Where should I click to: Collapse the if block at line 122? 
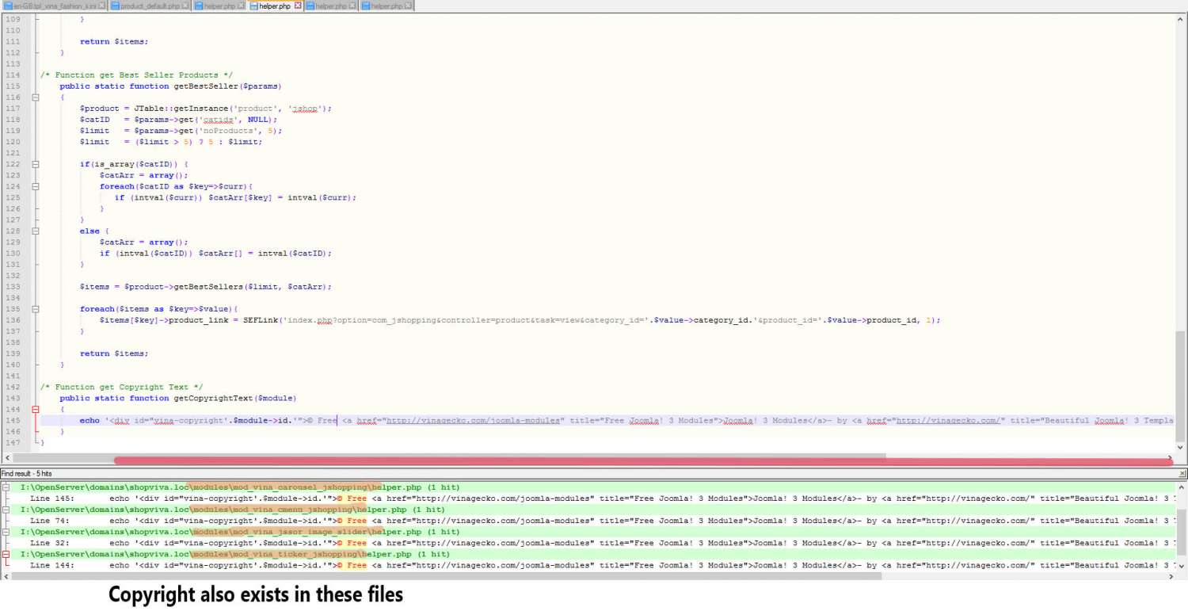click(x=35, y=164)
